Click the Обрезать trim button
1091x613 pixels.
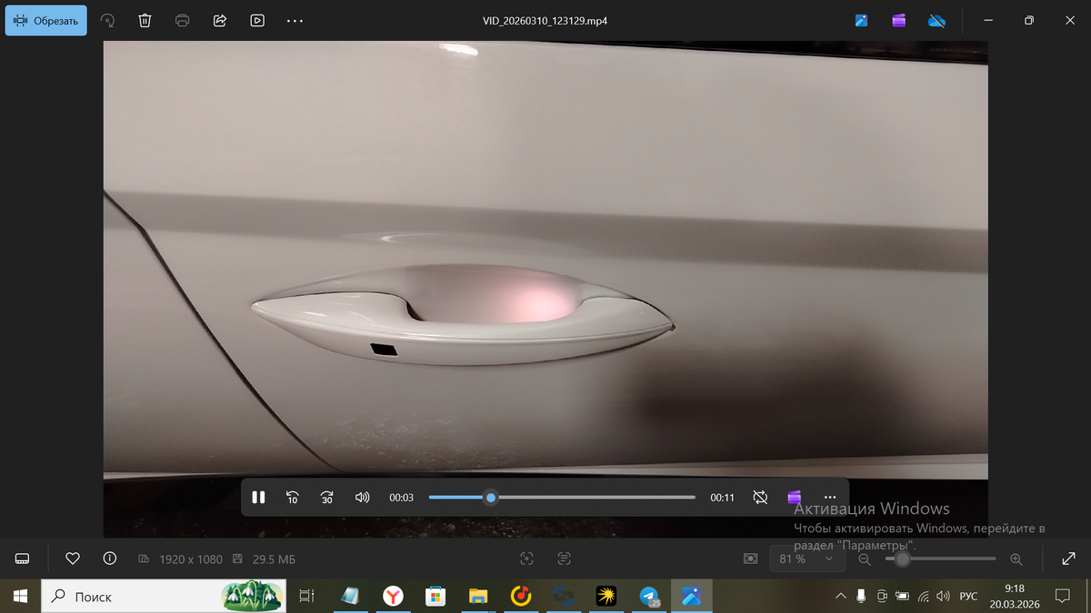(46, 20)
